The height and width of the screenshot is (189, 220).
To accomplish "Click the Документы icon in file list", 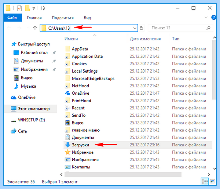I will click(67, 137).
